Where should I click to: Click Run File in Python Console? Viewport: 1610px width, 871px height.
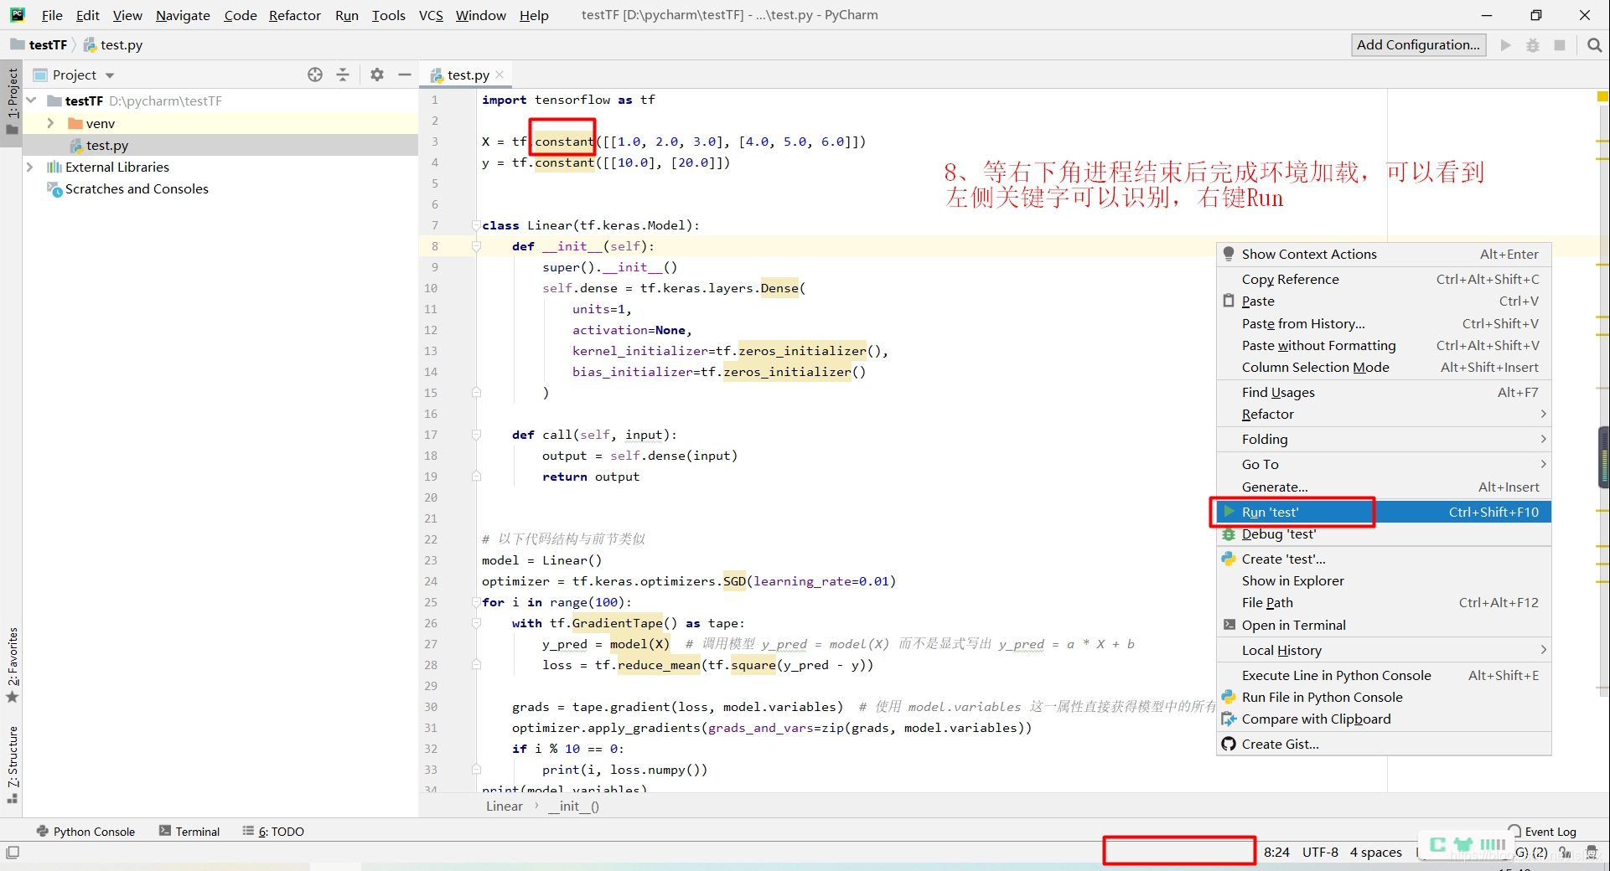(1384, 698)
